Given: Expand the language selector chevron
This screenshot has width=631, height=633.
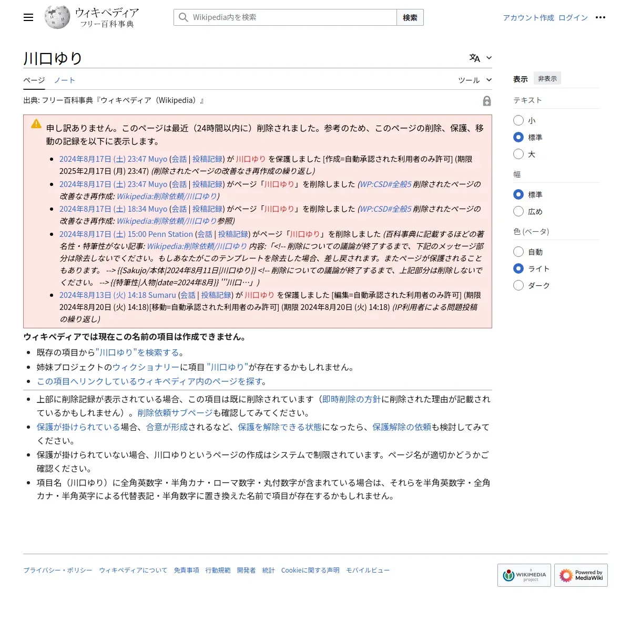Looking at the screenshot, I should pos(489,58).
